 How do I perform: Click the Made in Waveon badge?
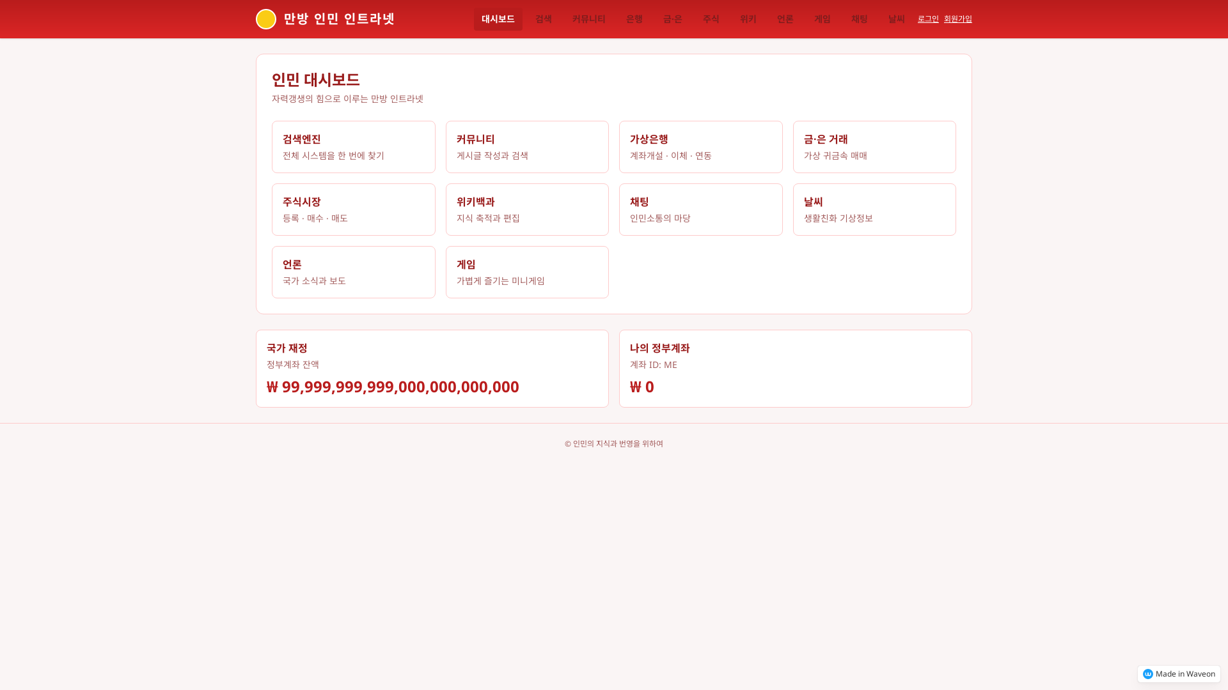(x=1179, y=674)
